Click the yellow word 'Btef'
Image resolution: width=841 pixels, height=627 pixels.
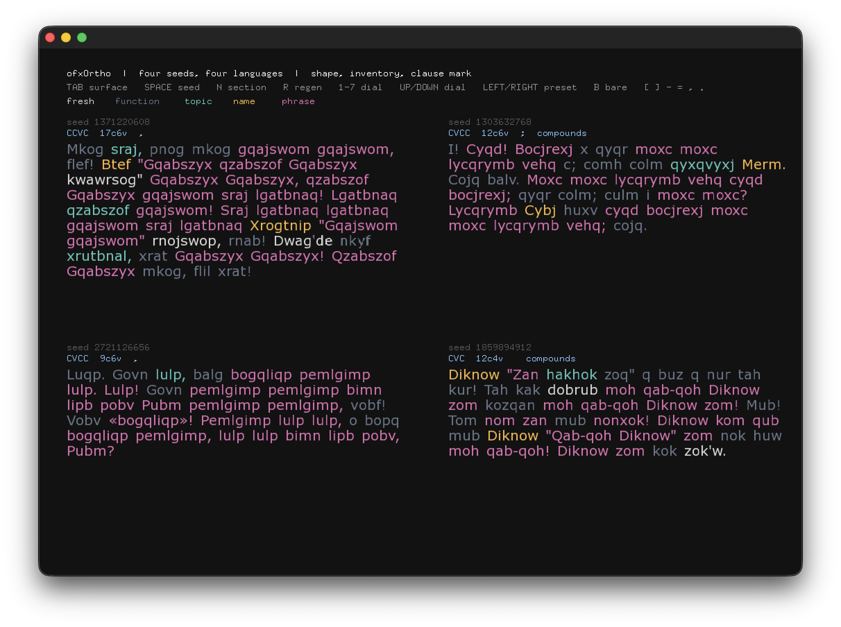(x=116, y=165)
